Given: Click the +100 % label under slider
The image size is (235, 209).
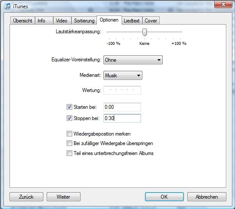Looking at the screenshot, I should [179, 44].
